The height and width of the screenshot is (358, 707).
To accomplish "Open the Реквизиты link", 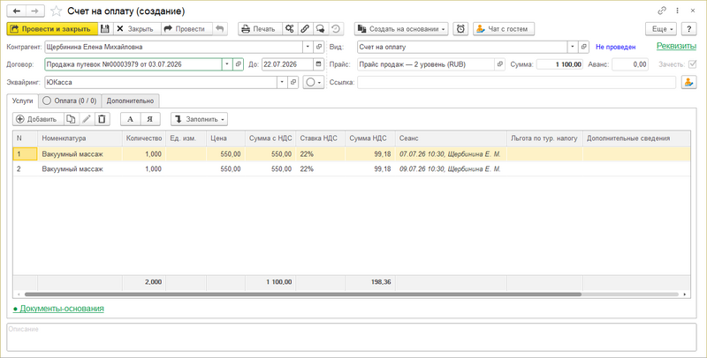I will 676,46.
